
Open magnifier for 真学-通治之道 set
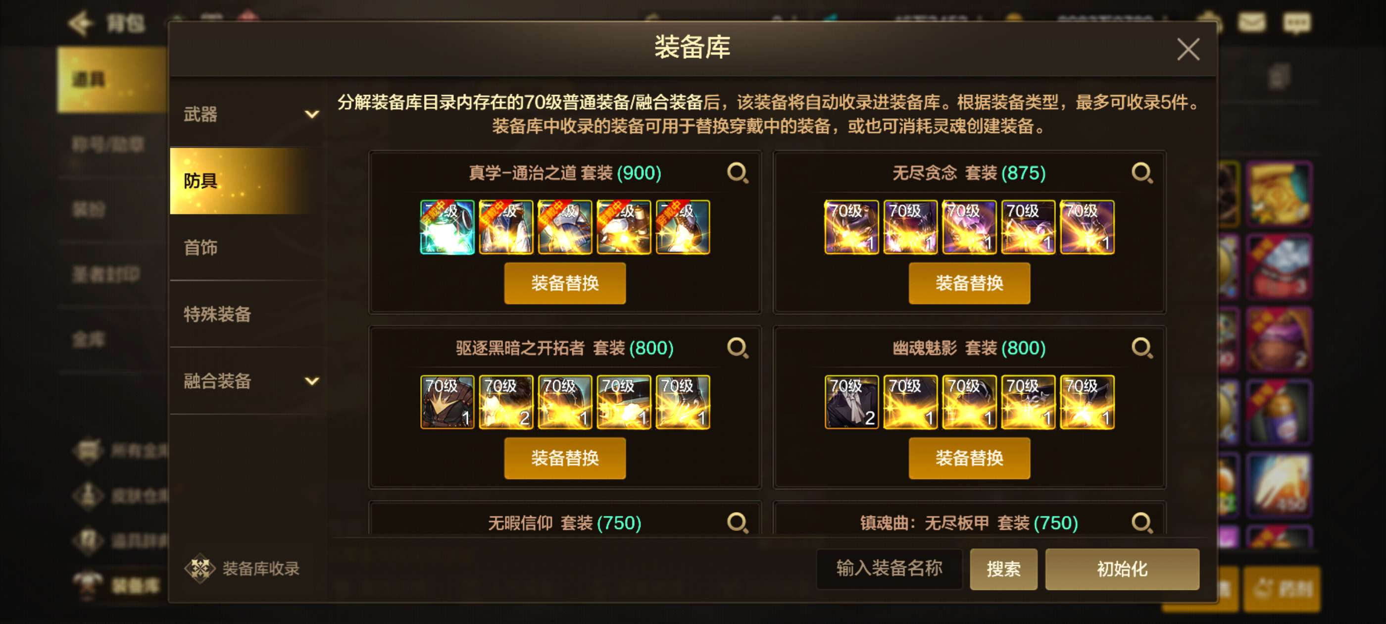tap(738, 173)
